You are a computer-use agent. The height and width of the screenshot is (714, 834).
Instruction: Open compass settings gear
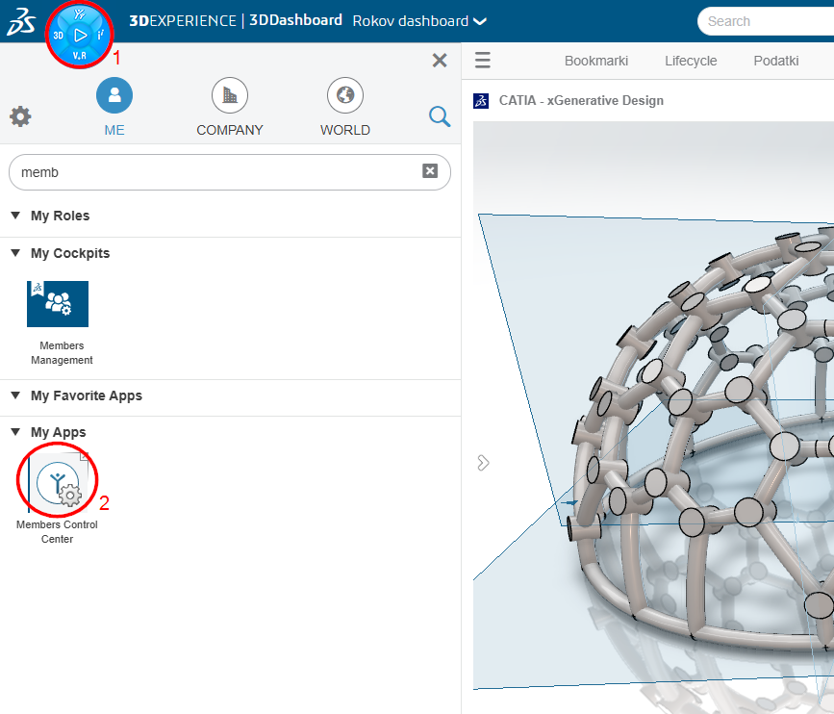(20, 116)
